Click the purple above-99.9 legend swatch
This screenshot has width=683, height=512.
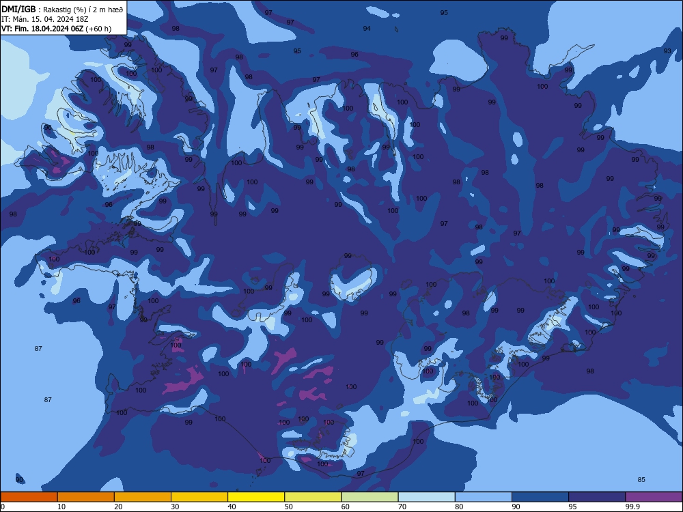(654, 497)
